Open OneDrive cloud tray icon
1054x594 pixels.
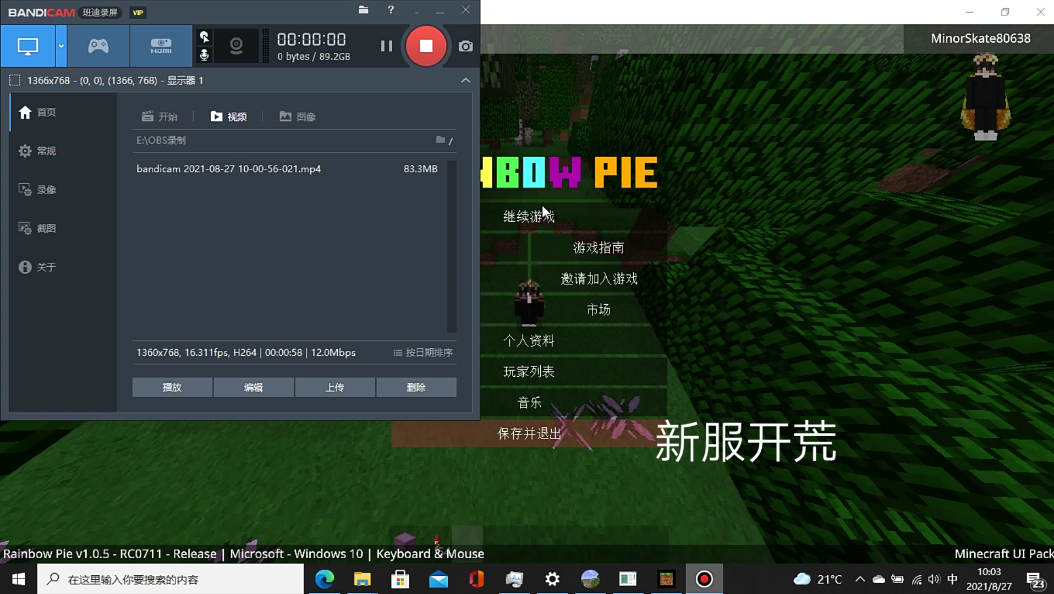click(x=879, y=579)
